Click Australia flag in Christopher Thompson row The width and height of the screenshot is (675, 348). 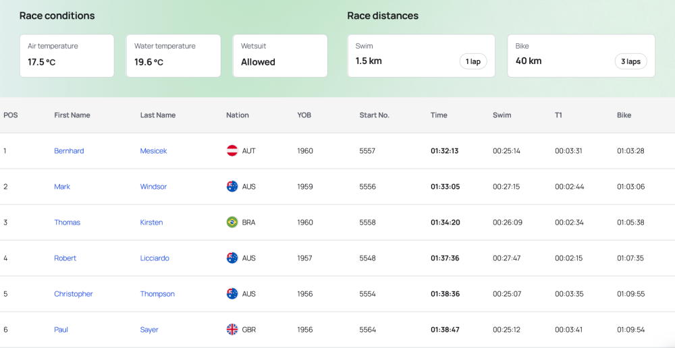tap(232, 294)
